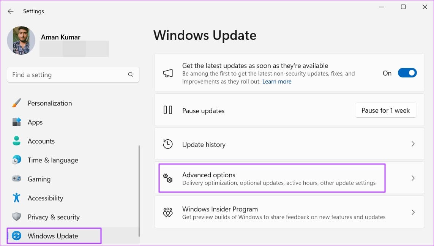434x246 pixels.
Task: Open the Learn more link
Action: 277,81
